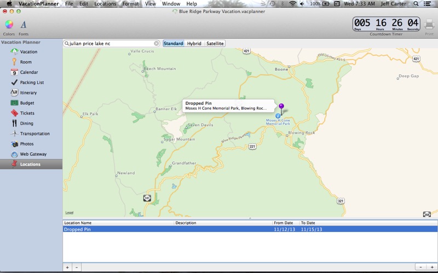Click the Dropped Pin callout bubble
The image size is (438, 273).
[228, 105]
